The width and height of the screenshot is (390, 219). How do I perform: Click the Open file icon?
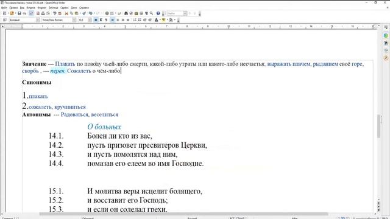[12, 13]
